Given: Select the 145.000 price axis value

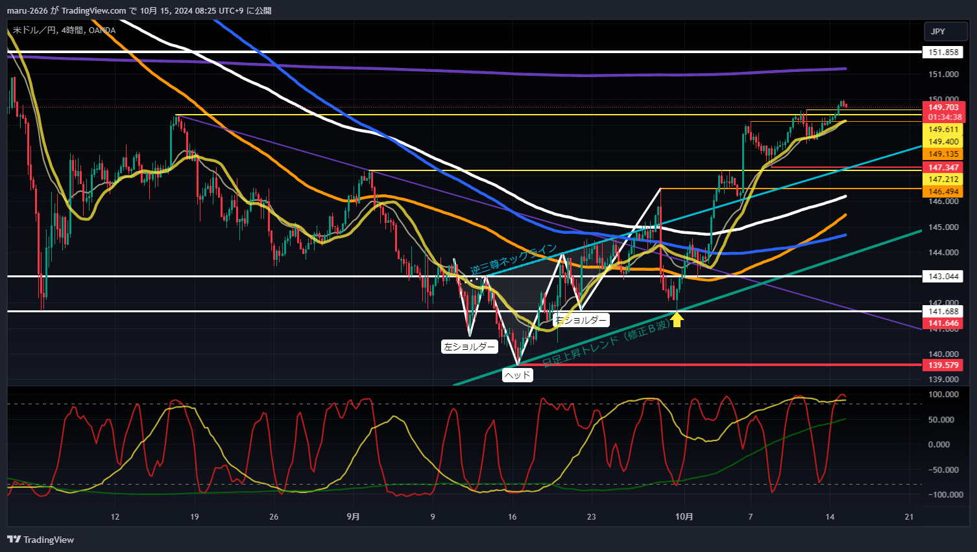Looking at the screenshot, I should point(943,227).
